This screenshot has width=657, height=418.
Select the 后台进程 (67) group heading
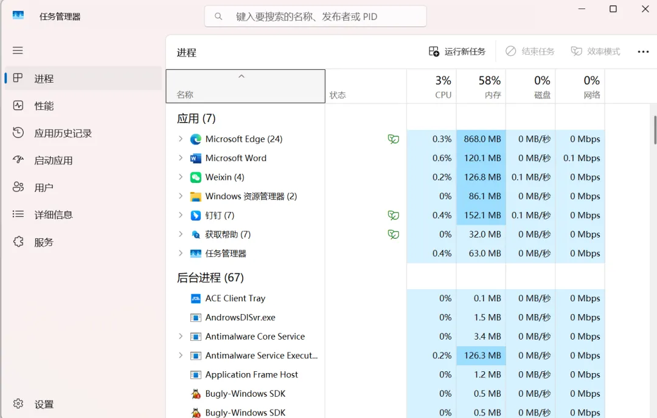(210, 278)
